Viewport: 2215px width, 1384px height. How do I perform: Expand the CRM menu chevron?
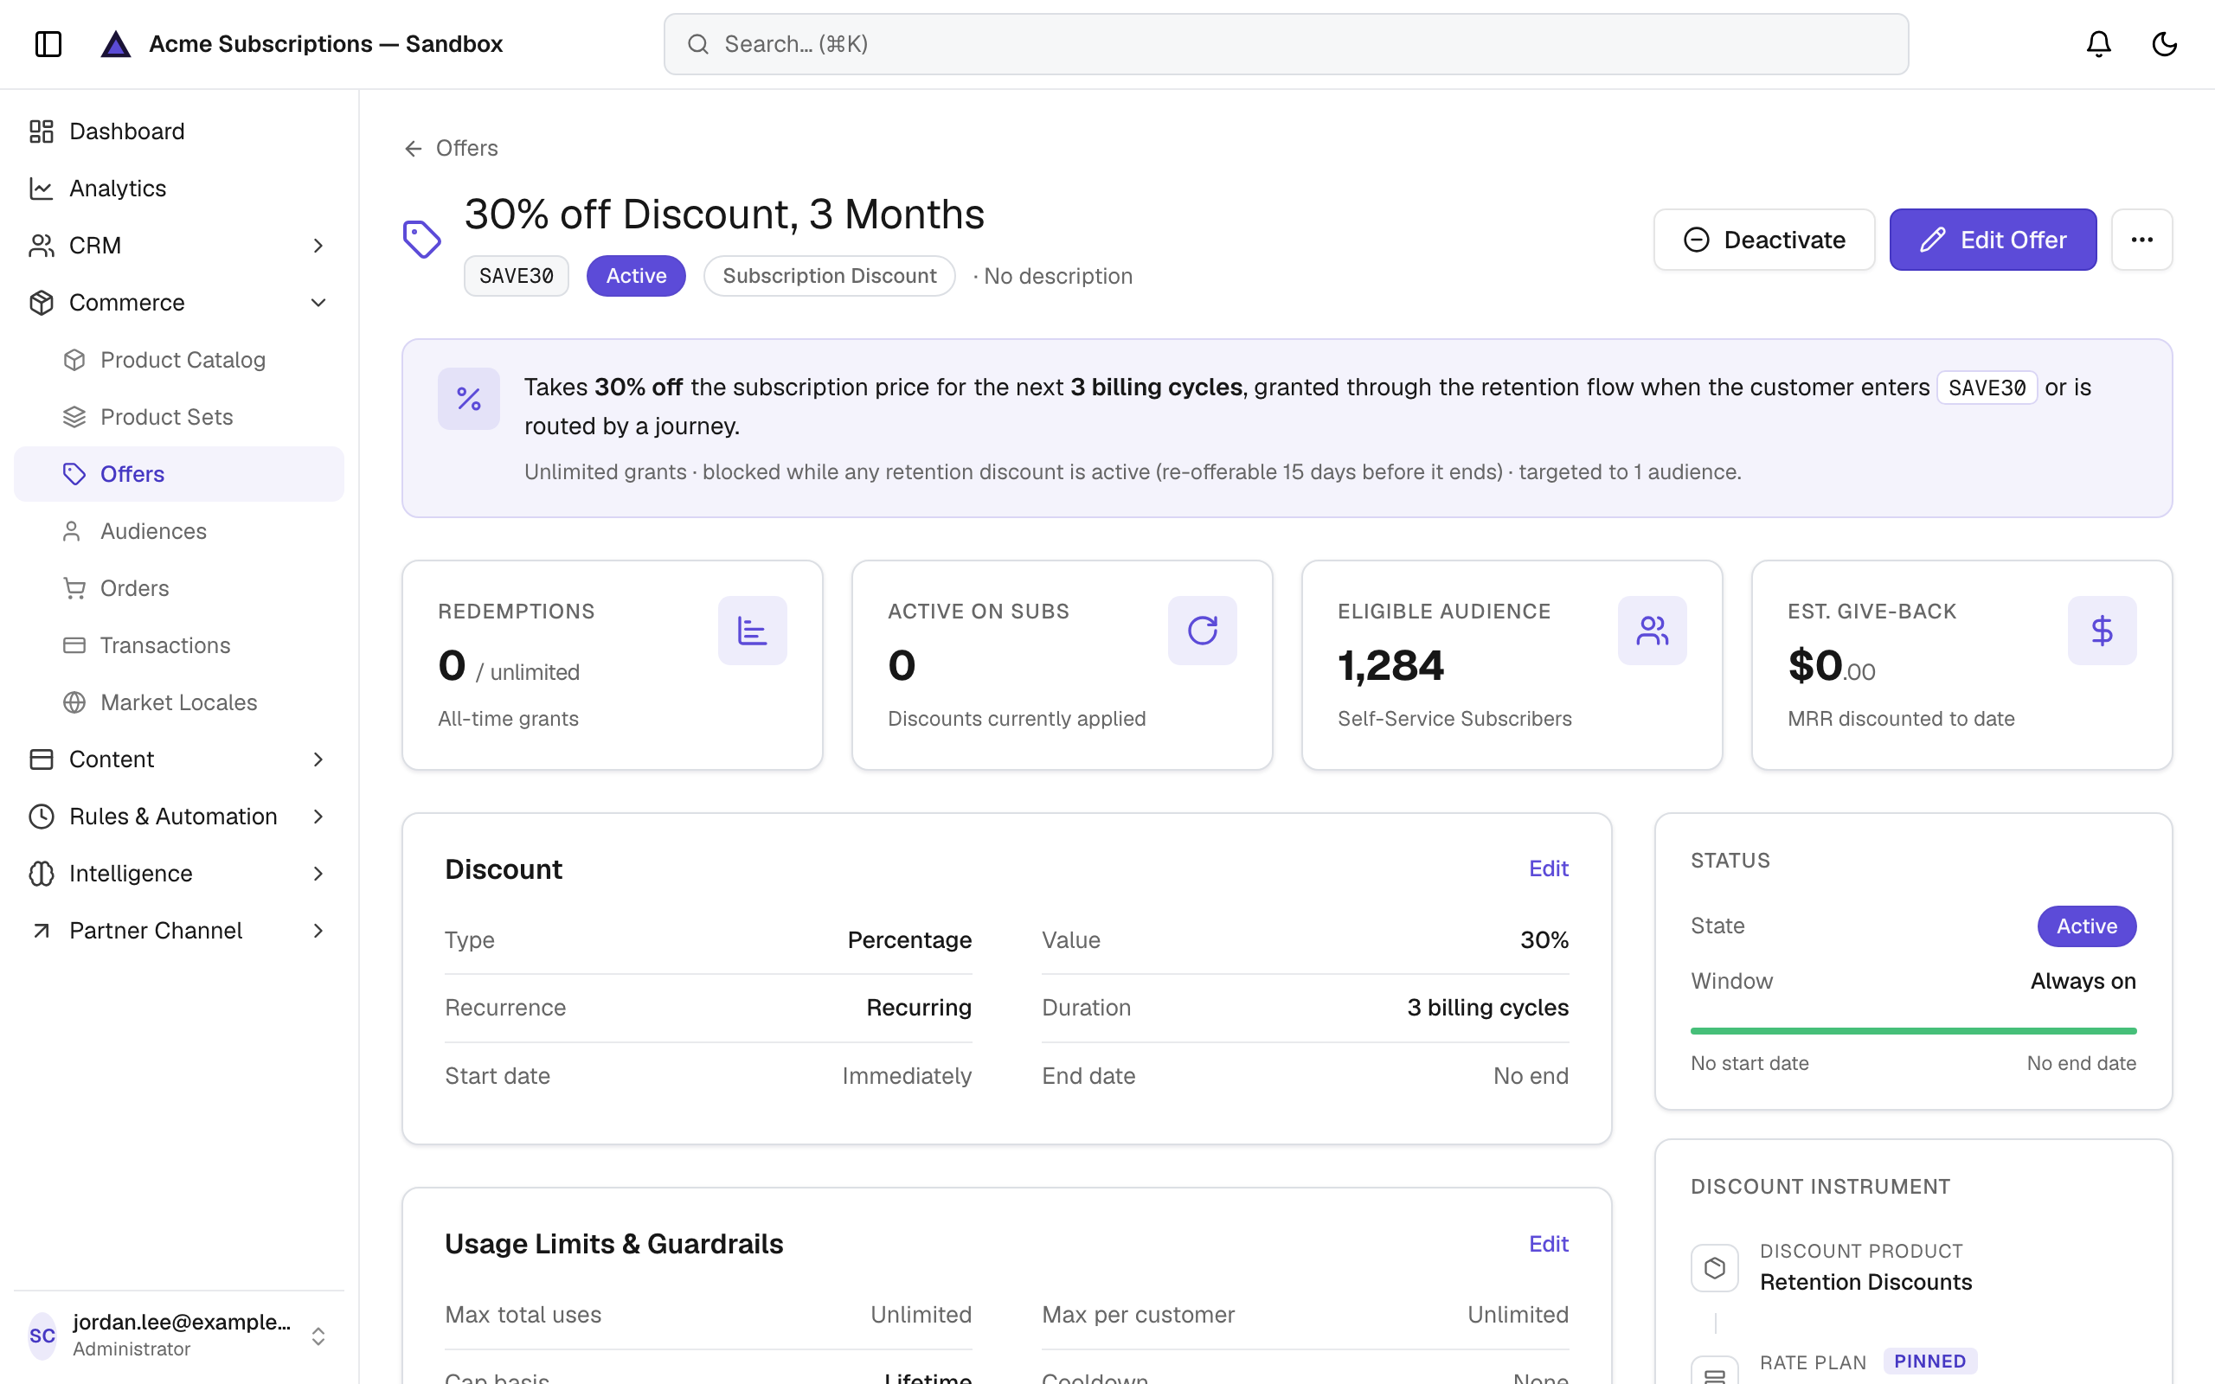point(318,246)
